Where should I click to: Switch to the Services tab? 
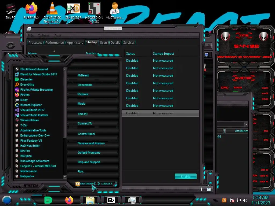pos(129,43)
